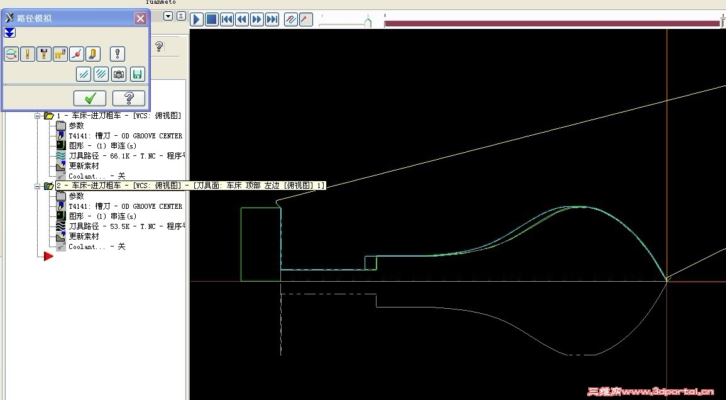Toggle tool holder display button
The height and width of the screenshot is (400, 726).
tap(44, 54)
